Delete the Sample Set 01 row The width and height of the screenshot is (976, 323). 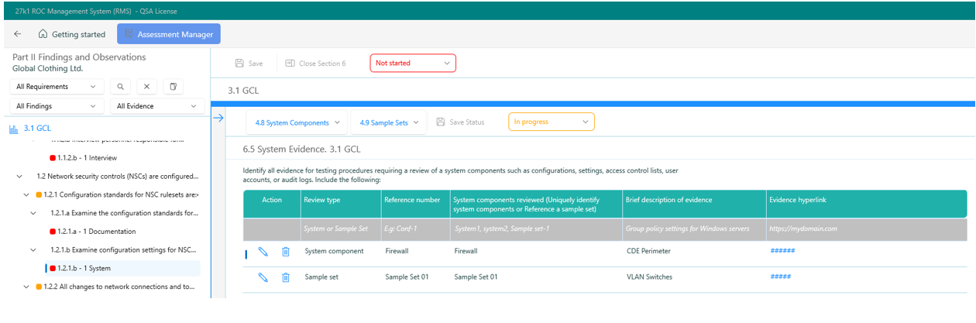point(285,277)
